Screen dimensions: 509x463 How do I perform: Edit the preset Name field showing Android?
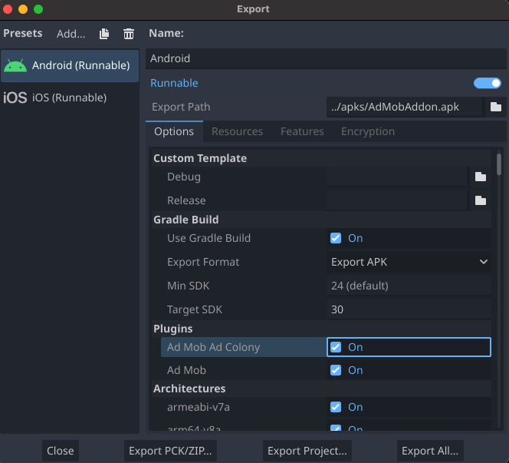(x=326, y=58)
